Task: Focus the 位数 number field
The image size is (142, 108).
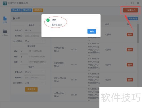Action: pyautogui.click(x=24, y=62)
